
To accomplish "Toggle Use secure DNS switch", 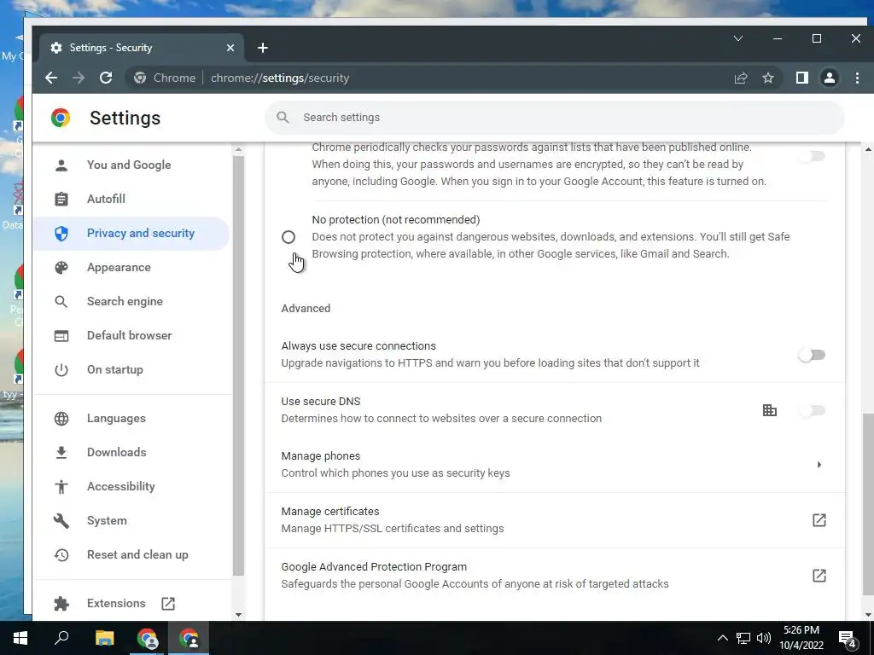I will (x=812, y=410).
